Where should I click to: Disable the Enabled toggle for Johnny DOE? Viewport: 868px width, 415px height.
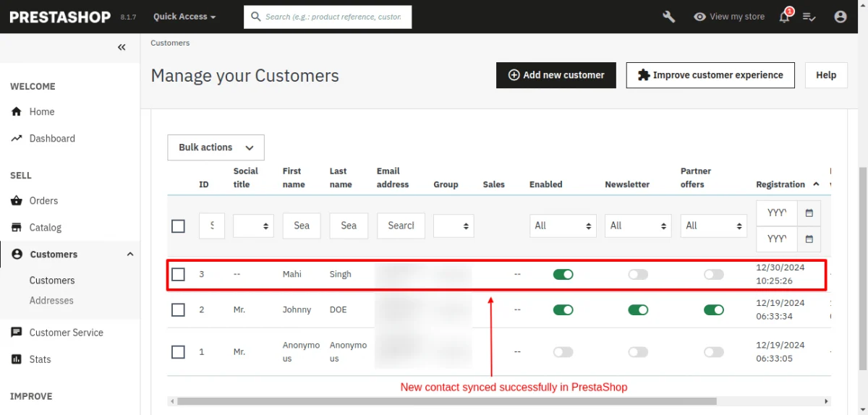click(563, 309)
